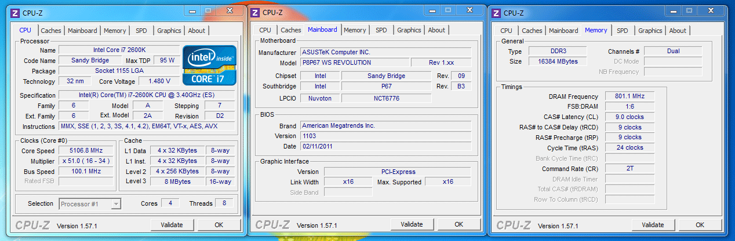This screenshot has height=241, width=735.
Task: Open Mainboard tab in CPU window
Action: coord(82,31)
